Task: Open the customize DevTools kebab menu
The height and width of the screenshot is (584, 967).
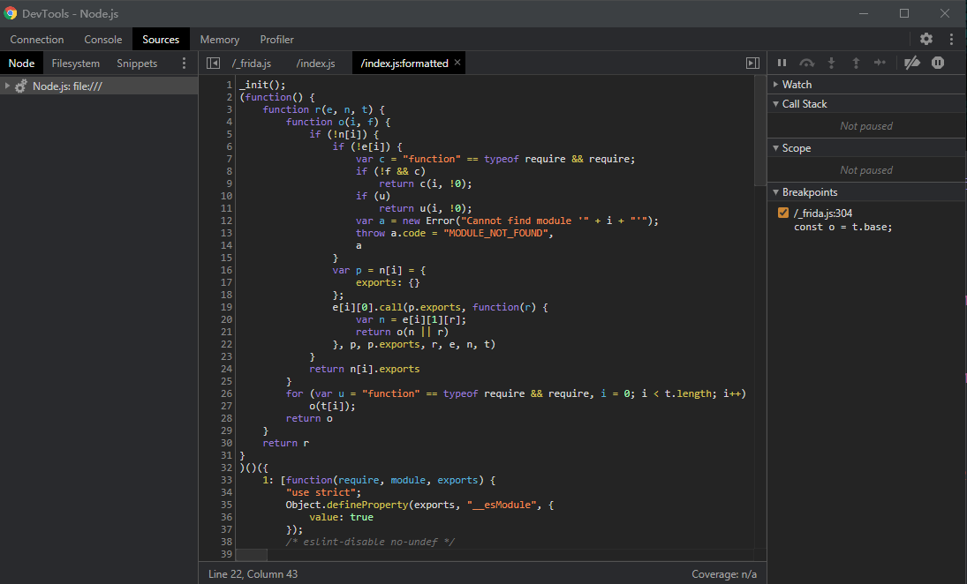Action: click(951, 39)
